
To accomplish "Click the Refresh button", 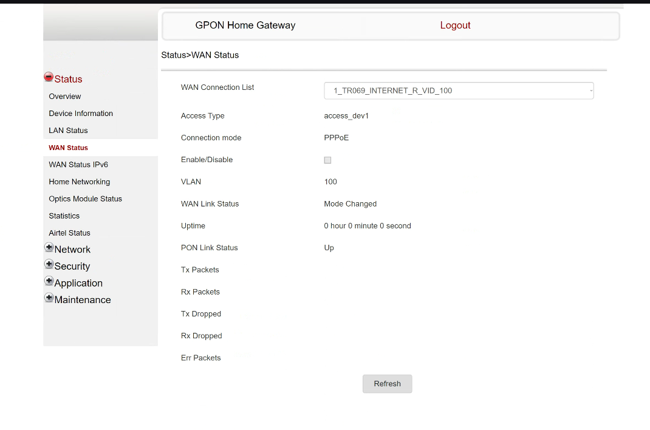I will click(x=387, y=384).
